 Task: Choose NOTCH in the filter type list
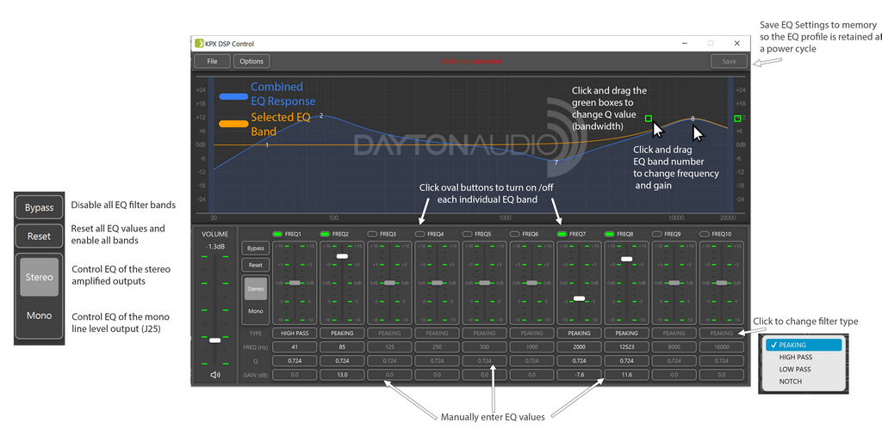804,382
